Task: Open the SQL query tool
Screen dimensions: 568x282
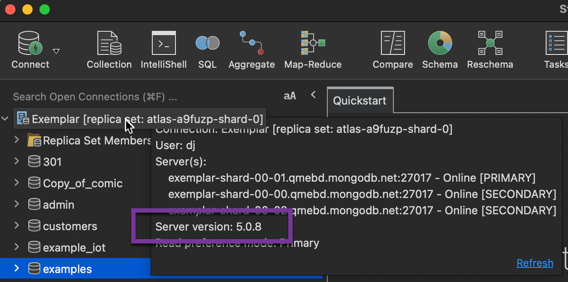Action: click(207, 47)
